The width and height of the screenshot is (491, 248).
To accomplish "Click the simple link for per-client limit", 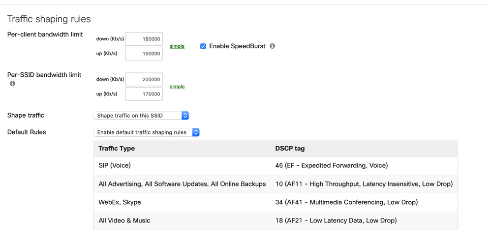I will tap(177, 46).
